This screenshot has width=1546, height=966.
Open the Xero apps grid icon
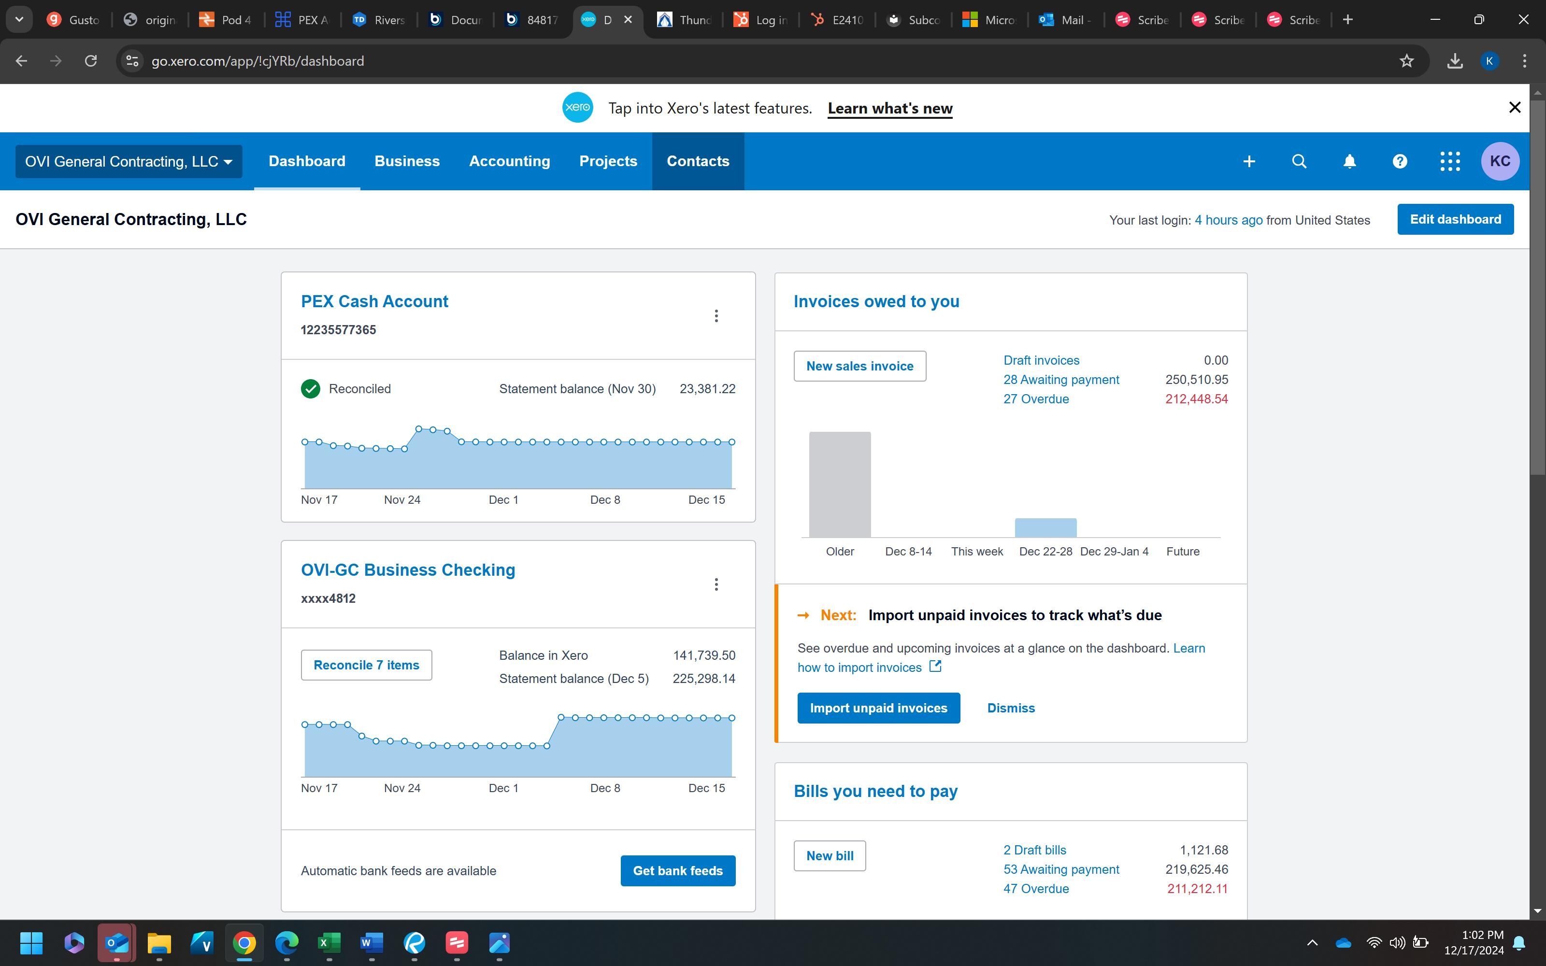pyautogui.click(x=1449, y=162)
